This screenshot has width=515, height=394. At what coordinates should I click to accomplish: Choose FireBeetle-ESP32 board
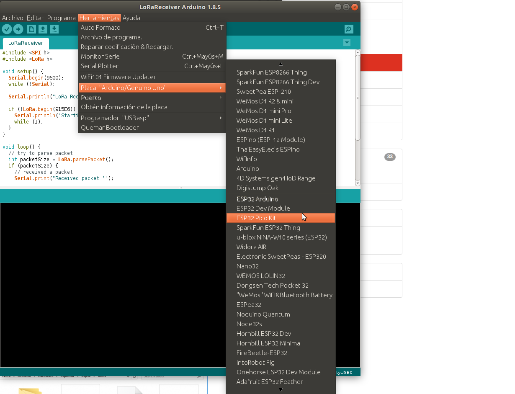[x=281, y=353]
